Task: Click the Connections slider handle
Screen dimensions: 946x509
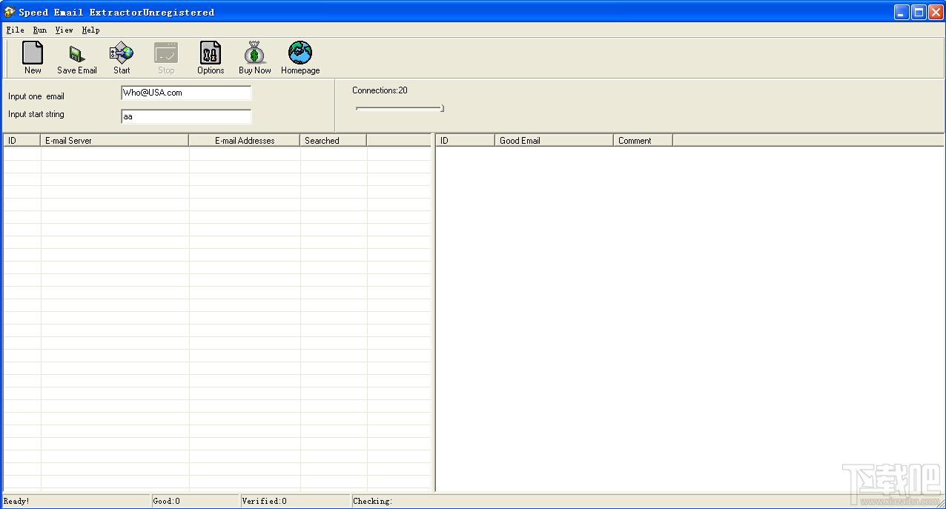Action: pyautogui.click(x=442, y=108)
